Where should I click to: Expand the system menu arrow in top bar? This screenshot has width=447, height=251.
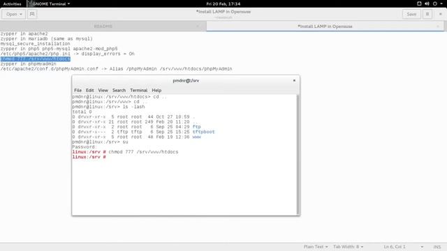point(441,3)
